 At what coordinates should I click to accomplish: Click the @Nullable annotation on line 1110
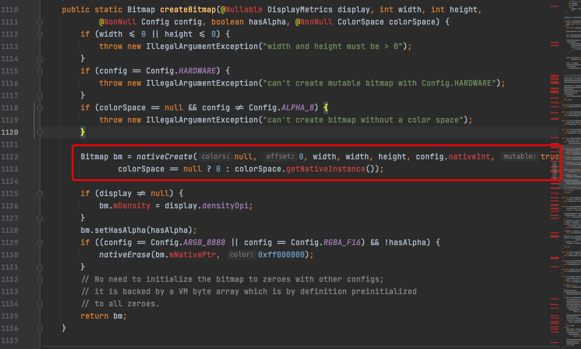(x=242, y=10)
